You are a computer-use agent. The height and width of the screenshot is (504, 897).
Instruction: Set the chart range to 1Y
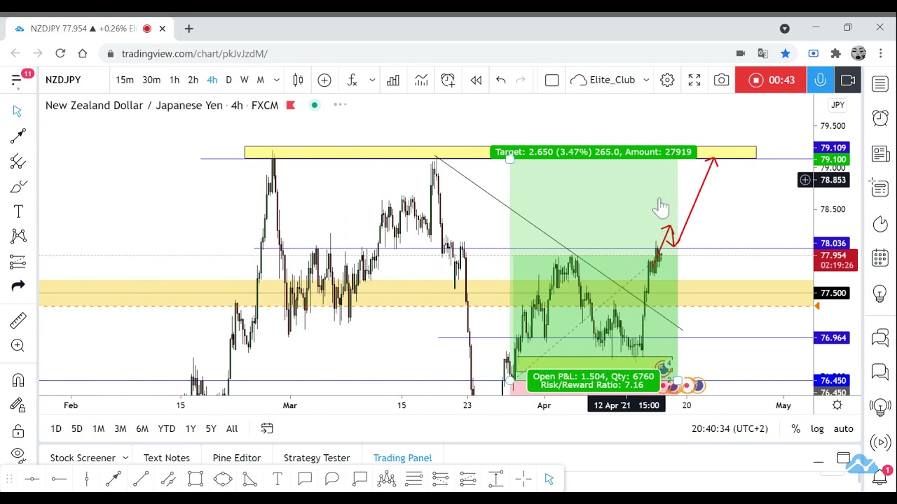pos(190,428)
